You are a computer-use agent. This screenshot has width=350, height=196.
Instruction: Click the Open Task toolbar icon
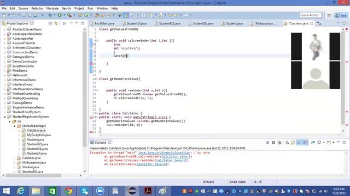pos(103,15)
